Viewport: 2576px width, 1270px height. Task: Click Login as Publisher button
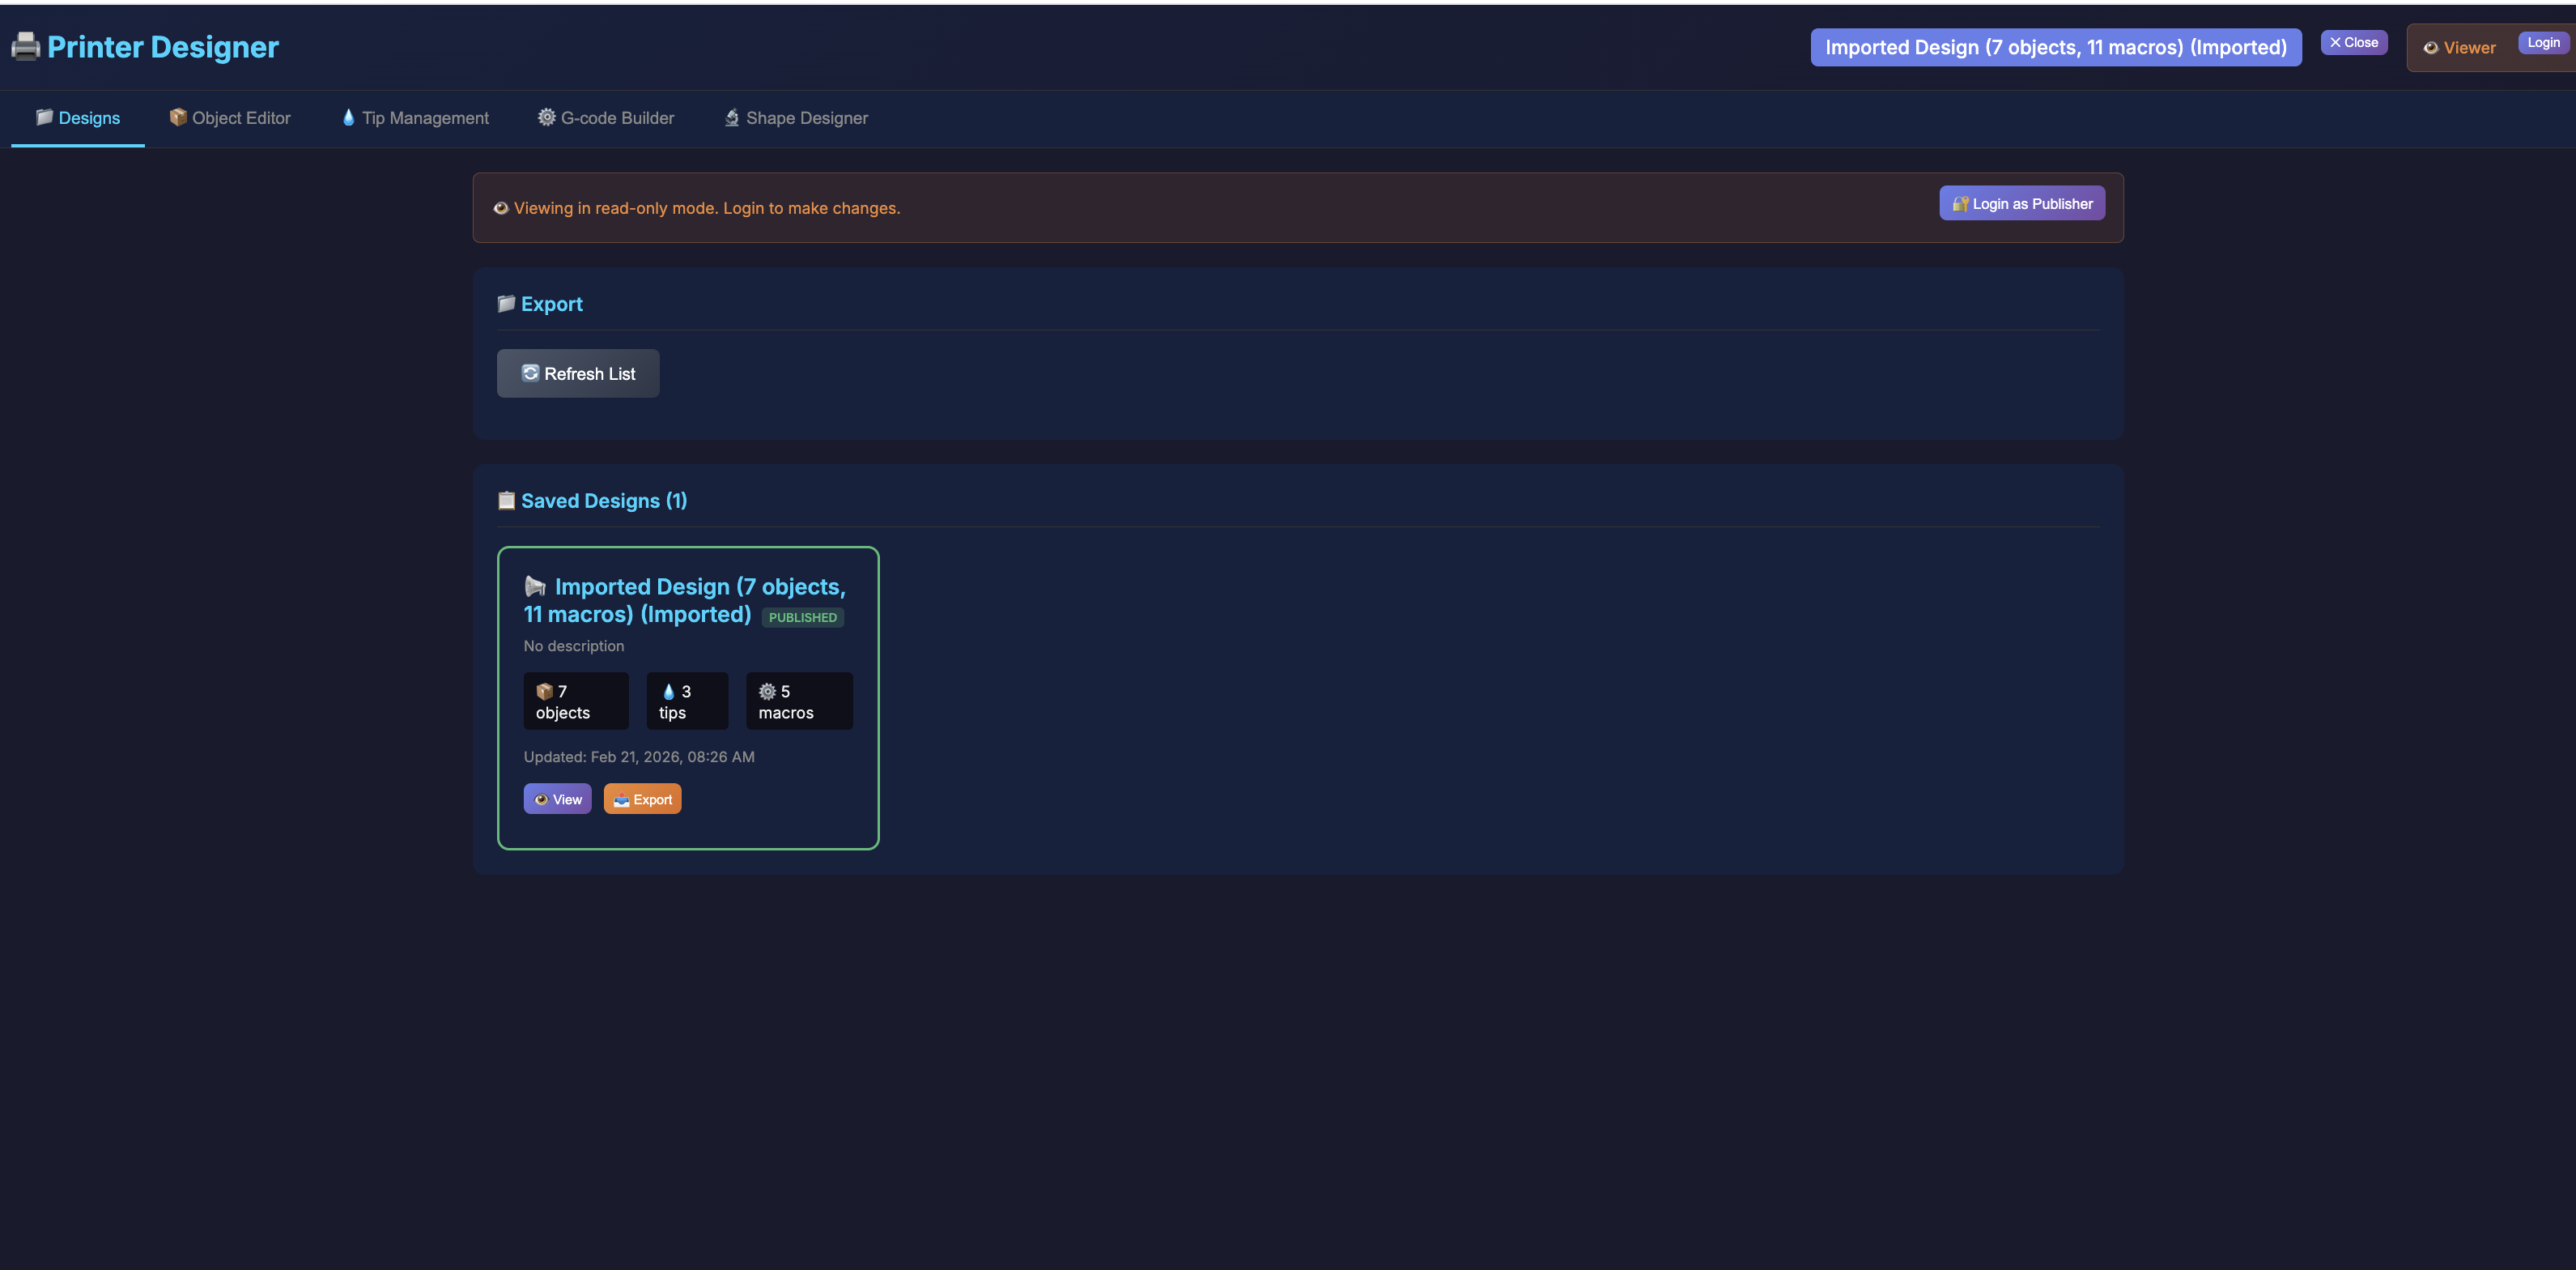click(x=2022, y=203)
